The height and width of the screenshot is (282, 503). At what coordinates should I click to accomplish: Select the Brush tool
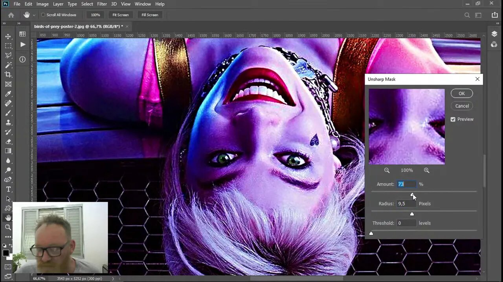(x=8, y=113)
